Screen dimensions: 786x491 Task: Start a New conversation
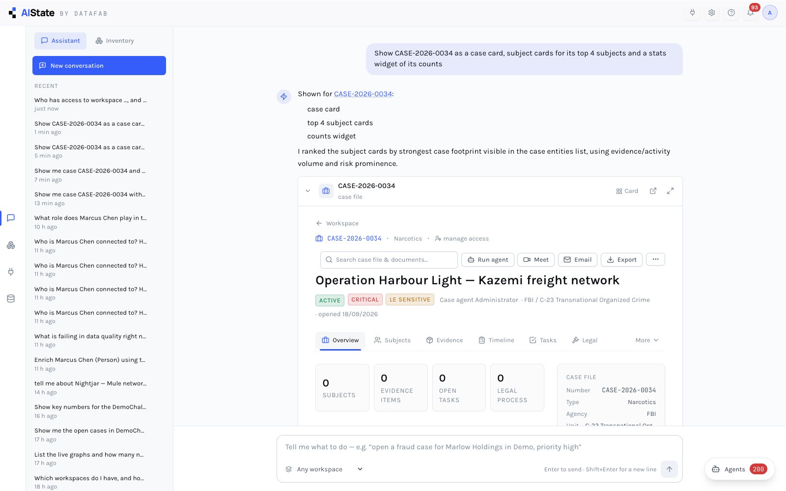(x=99, y=66)
